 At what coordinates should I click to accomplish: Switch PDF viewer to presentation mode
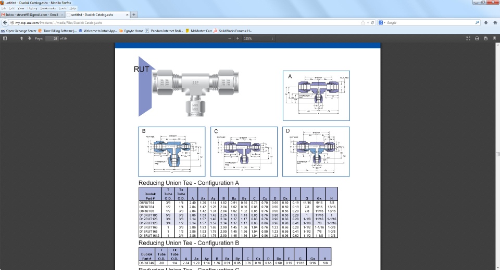point(468,38)
